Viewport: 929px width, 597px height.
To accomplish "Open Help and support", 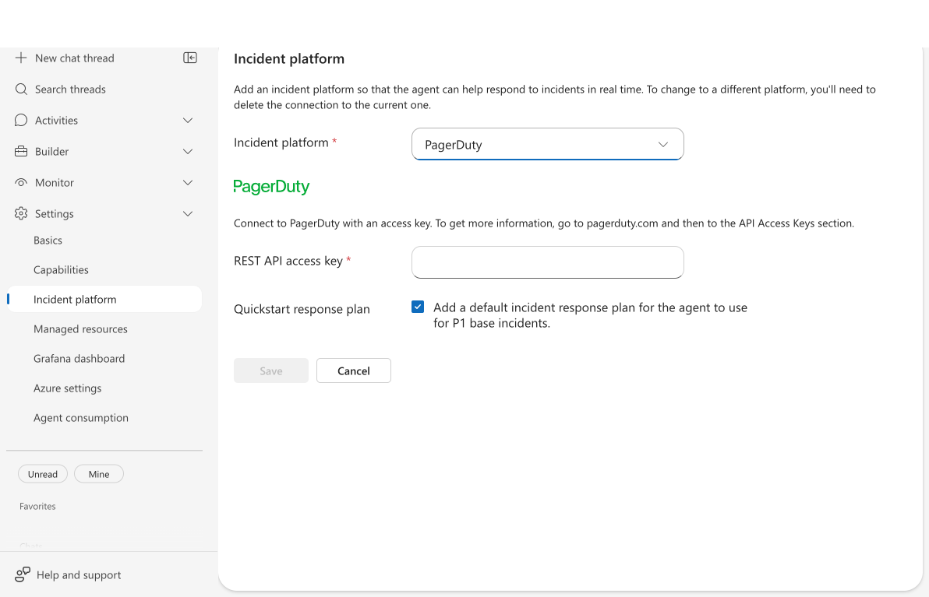I will pos(79,575).
